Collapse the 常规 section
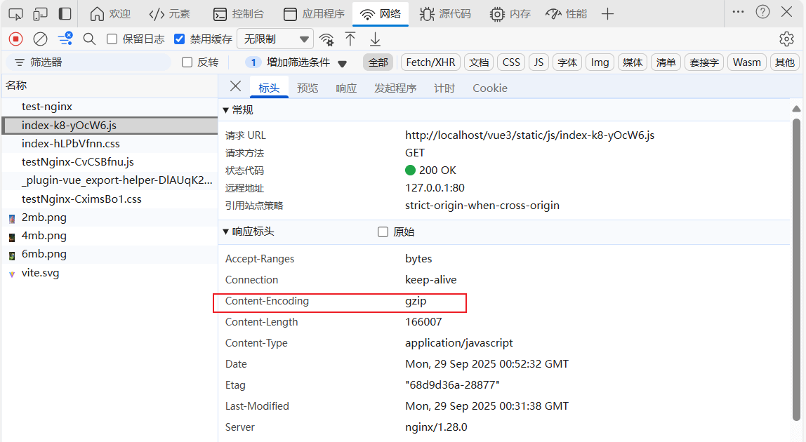 tap(226, 110)
